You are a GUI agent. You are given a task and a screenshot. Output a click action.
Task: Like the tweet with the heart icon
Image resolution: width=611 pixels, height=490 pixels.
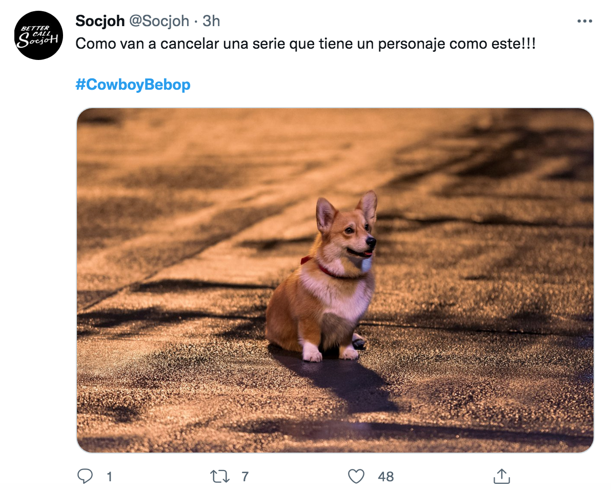(356, 476)
